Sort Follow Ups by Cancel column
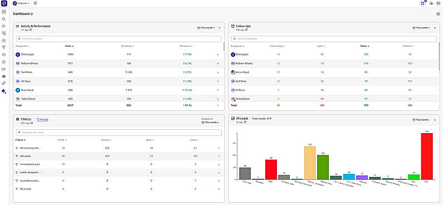 click(409, 46)
